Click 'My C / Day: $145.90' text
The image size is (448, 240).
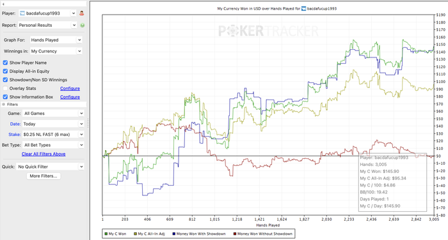pos(380,206)
